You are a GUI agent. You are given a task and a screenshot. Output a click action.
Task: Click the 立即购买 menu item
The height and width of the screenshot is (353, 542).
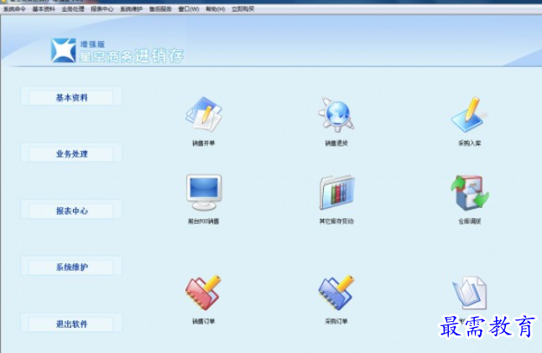tap(242, 9)
